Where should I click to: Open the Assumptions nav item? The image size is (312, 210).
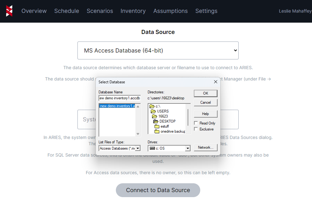tap(170, 11)
